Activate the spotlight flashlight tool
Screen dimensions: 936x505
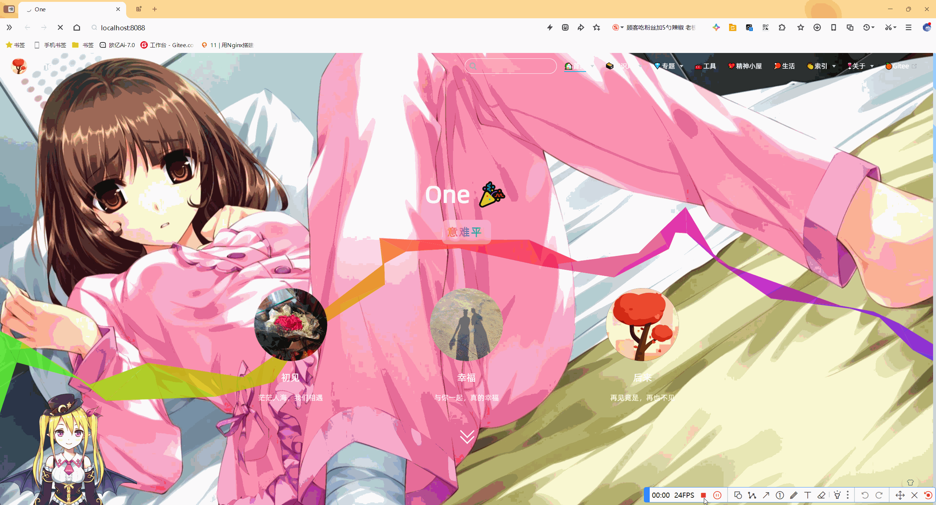(x=837, y=495)
